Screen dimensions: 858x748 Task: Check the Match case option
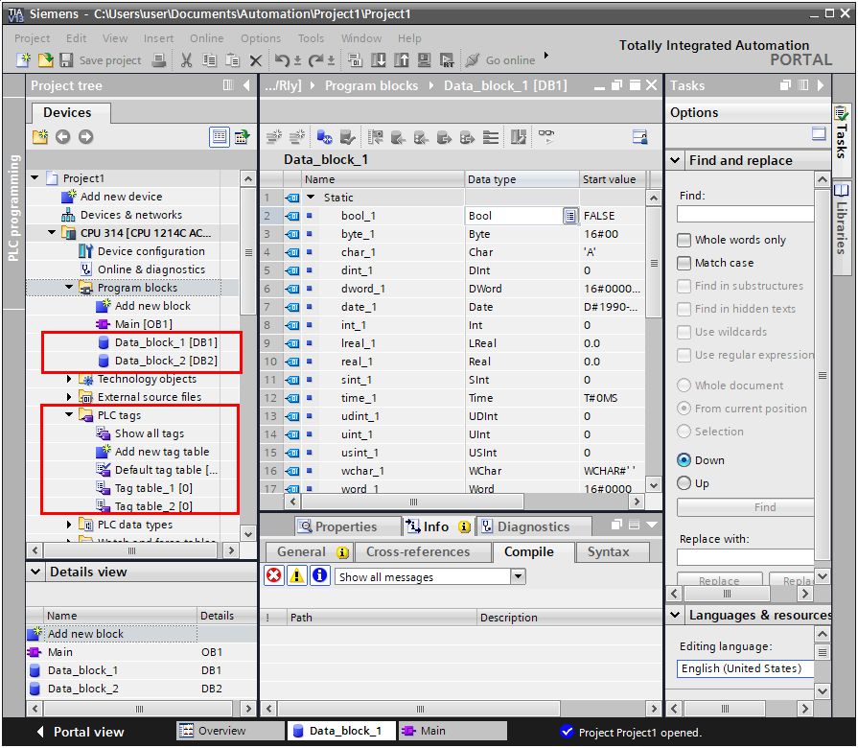coord(684,263)
